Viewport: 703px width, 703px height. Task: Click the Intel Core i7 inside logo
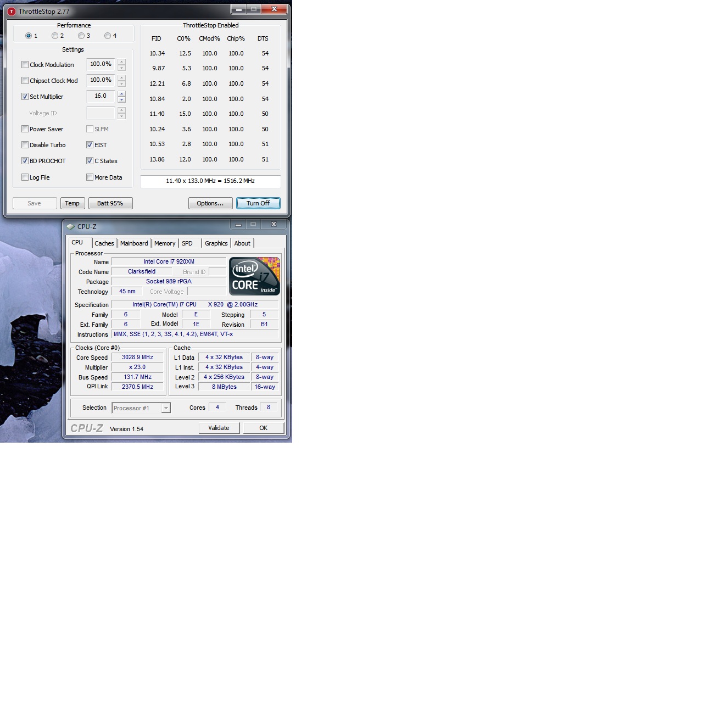255,276
